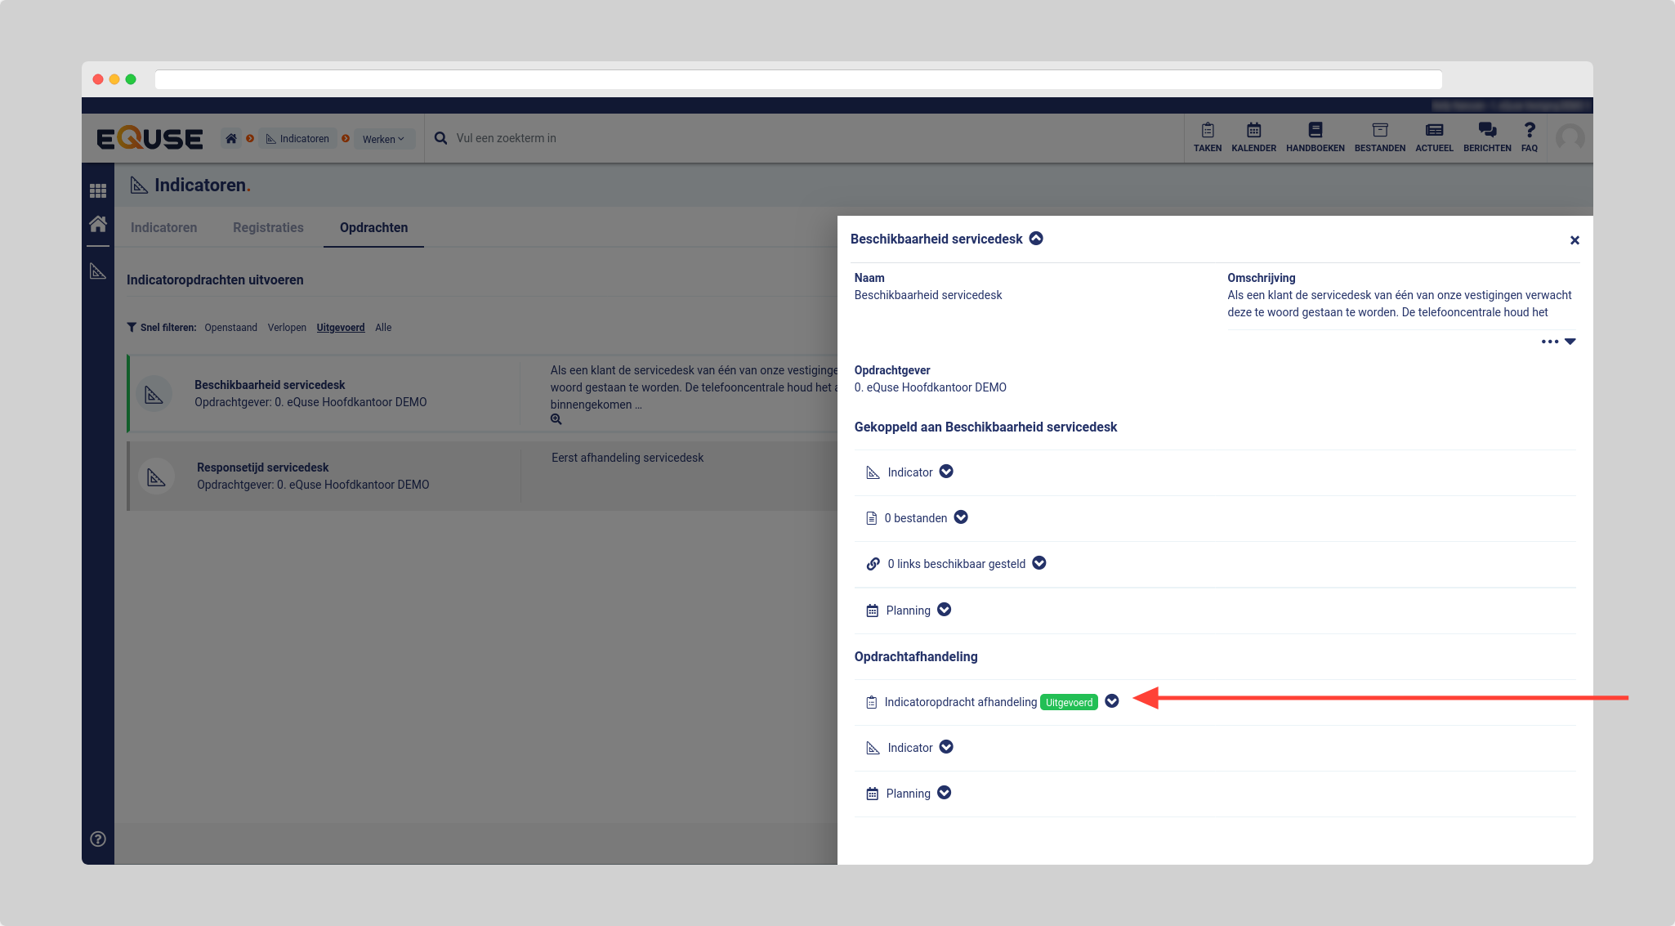Click the green Uitgevoerd status badge
The image size is (1675, 926).
(x=1069, y=702)
